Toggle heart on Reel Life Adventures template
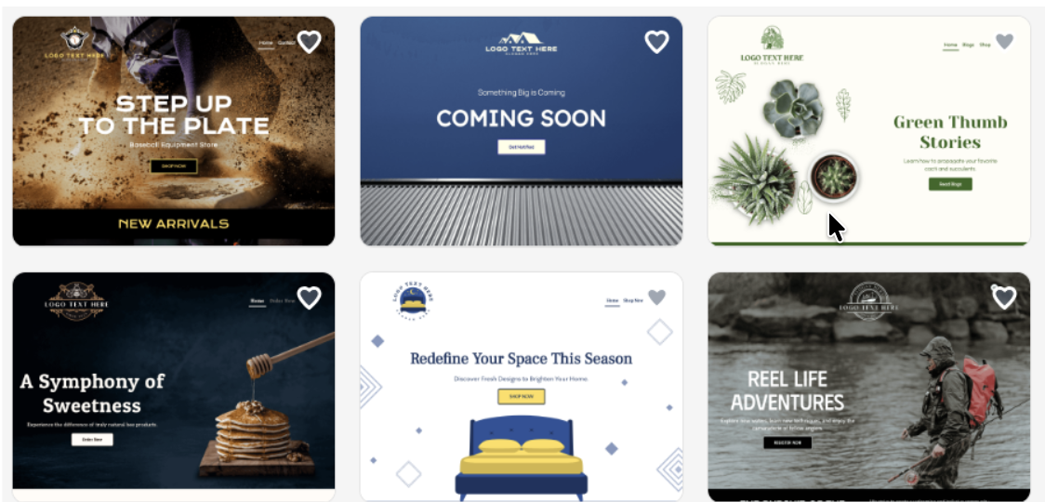The width and height of the screenshot is (1045, 502). click(x=1004, y=297)
